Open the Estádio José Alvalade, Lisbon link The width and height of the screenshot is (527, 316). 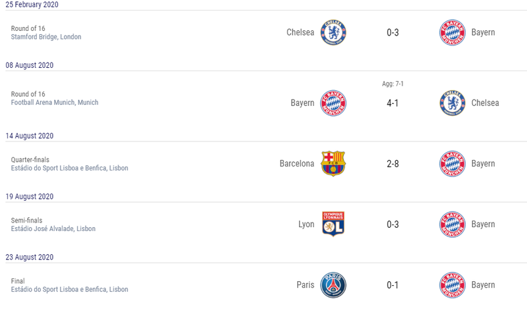[x=53, y=228]
